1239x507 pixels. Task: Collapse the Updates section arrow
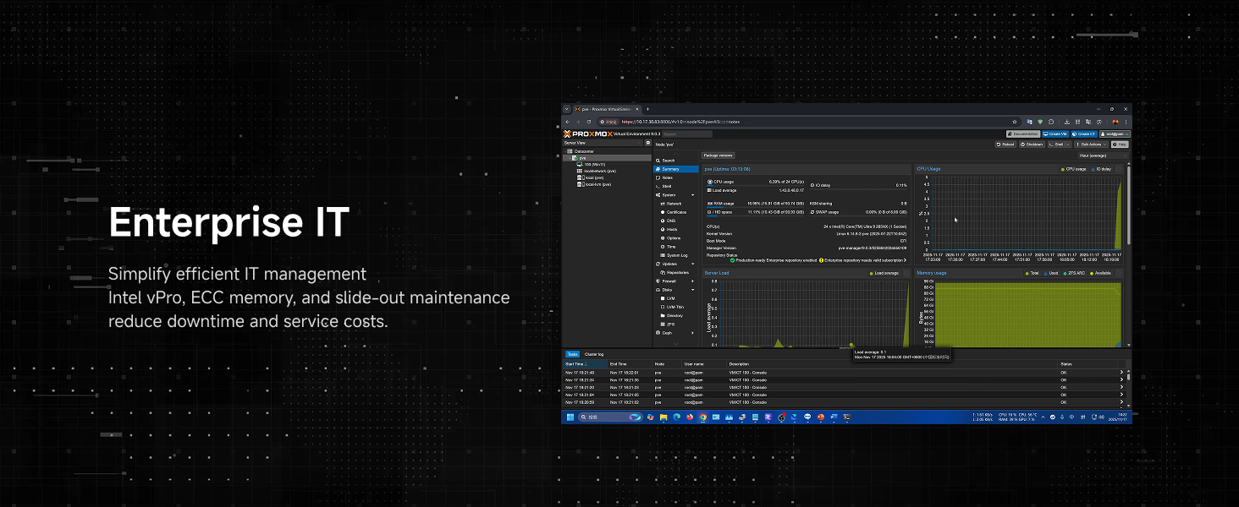[693, 264]
